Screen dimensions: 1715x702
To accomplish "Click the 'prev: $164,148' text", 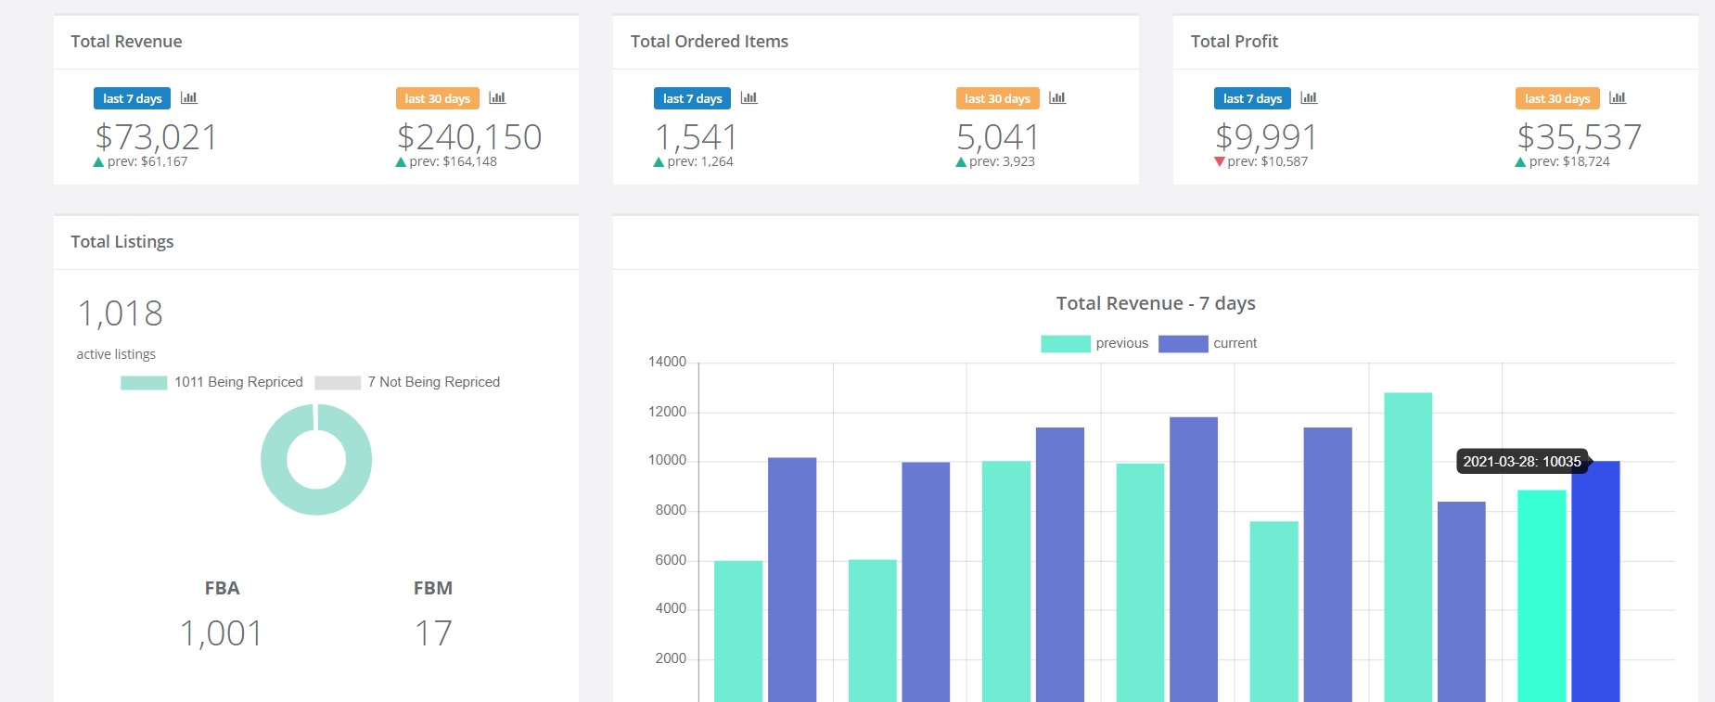I will pos(453,161).
